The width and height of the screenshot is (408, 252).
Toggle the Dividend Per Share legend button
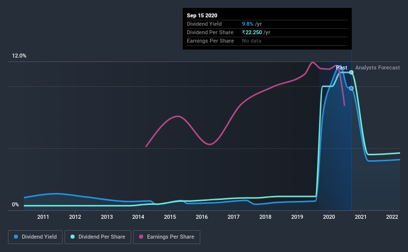point(98,237)
